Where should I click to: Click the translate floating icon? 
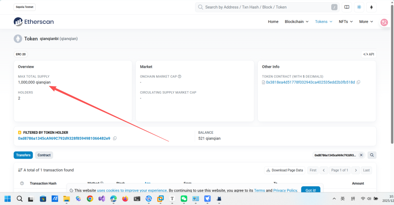pyautogui.click(x=384, y=22)
